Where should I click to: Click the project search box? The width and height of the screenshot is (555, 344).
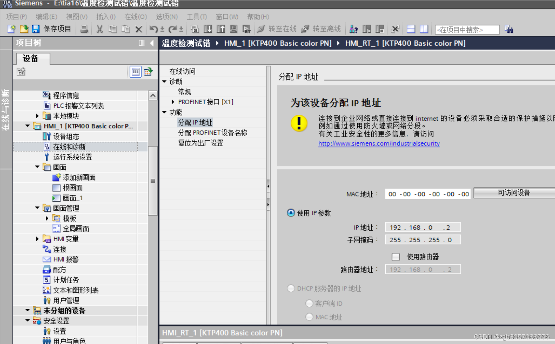point(467,29)
